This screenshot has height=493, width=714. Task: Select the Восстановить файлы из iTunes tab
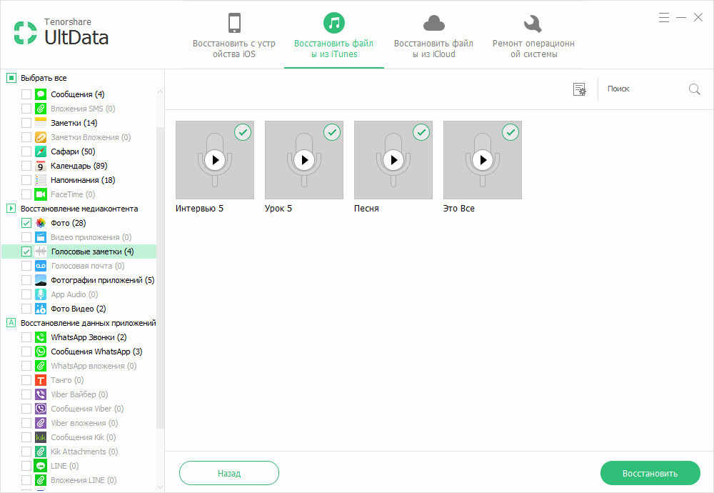tap(333, 36)
